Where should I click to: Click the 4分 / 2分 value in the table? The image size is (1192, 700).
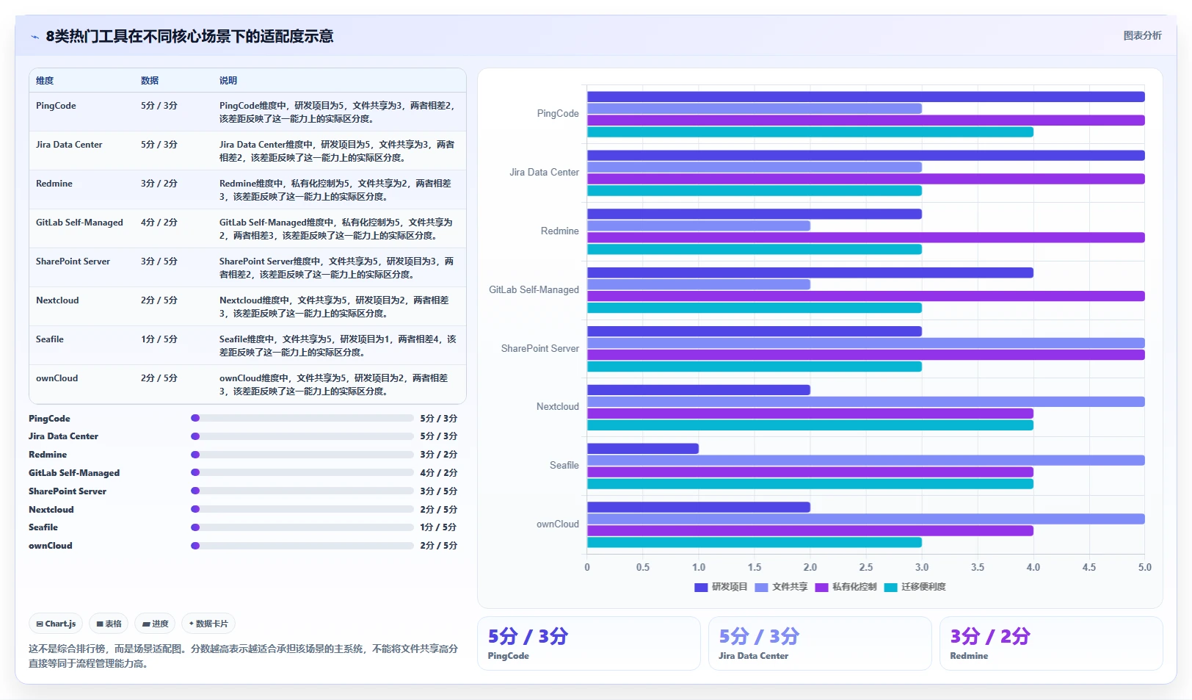click(159, 223)
